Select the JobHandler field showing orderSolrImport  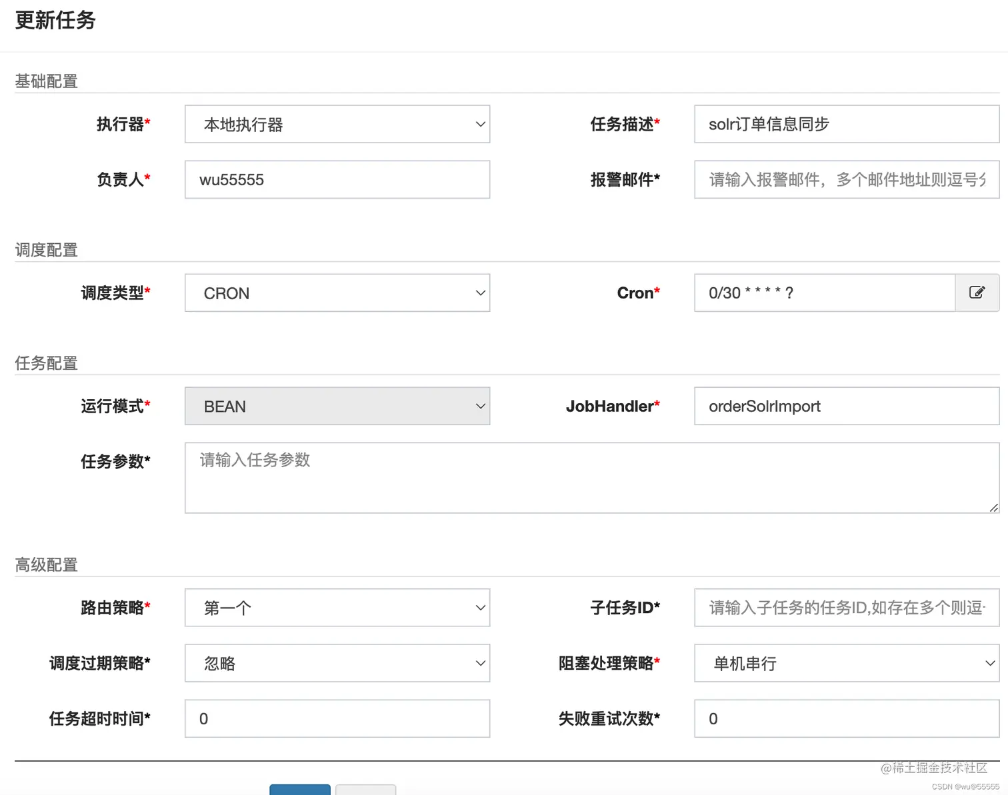click(x=845, y=406)
